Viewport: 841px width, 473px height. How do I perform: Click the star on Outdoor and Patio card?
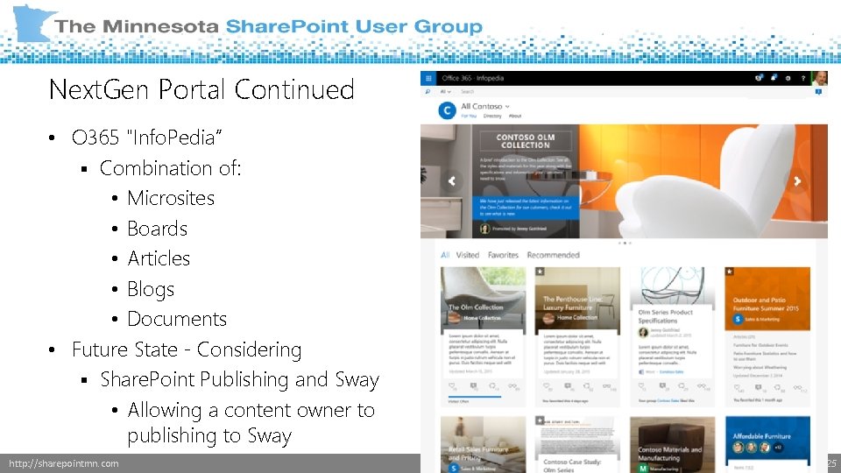730,272
